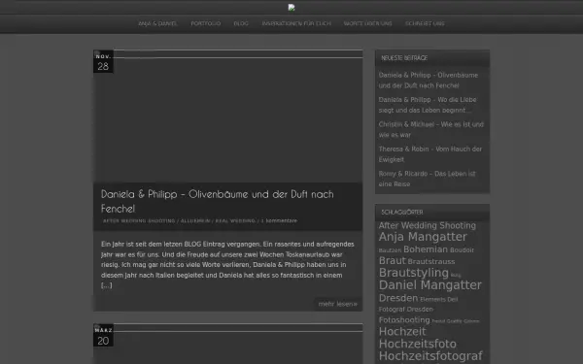Image resolution: width=583 pixels, height=364 pixels.
Task: Open sidebar link 'Daniela & Philipp – Olivenbäume und der Duft'
Action: pos(429,81)
